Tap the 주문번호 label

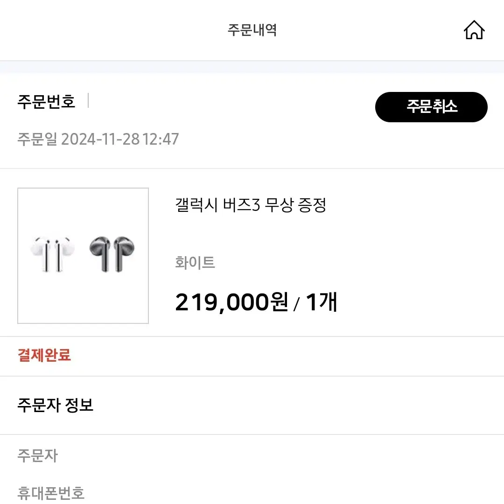pyautogui.click(x=46, y=102)
